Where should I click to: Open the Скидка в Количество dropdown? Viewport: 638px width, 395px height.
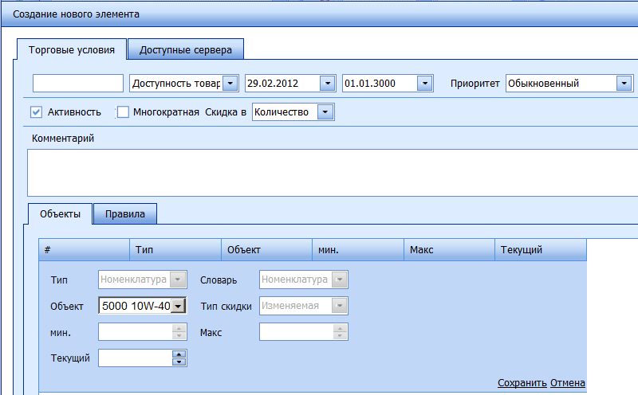pos(325,112)
